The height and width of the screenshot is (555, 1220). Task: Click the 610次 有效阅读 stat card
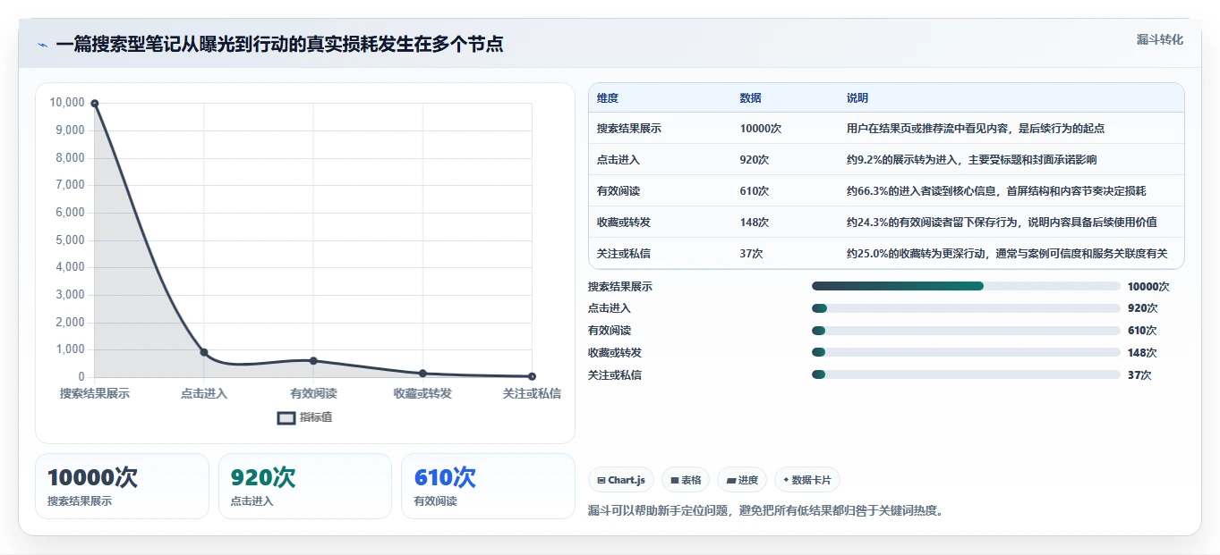point(488,486)
